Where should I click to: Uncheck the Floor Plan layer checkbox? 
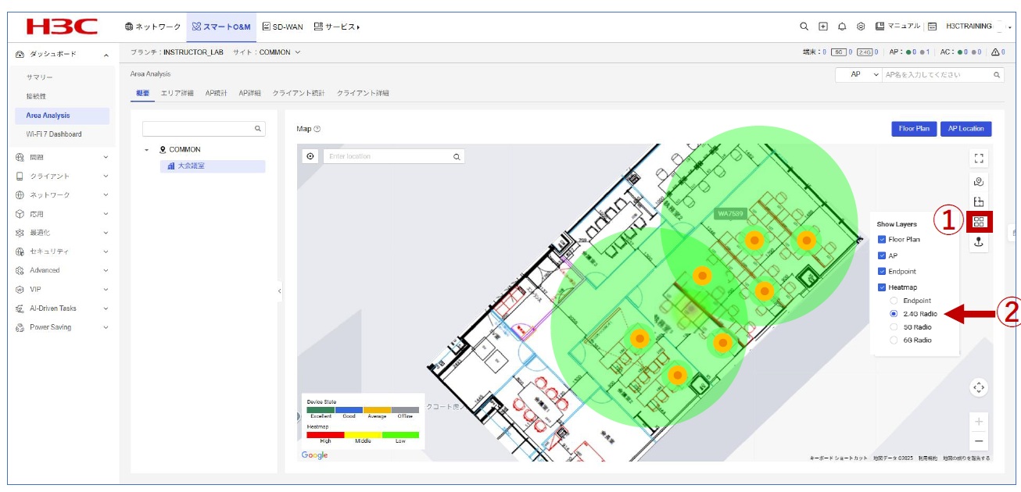[x=883, y=240]
